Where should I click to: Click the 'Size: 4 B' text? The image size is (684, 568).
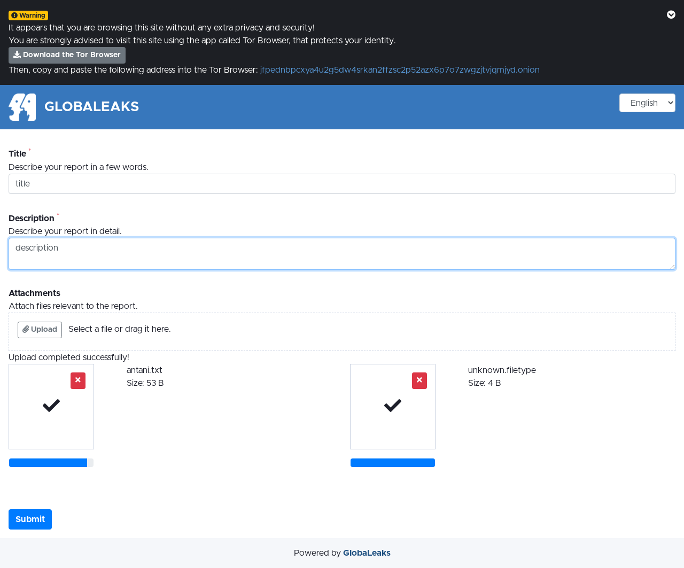point(485,383)
